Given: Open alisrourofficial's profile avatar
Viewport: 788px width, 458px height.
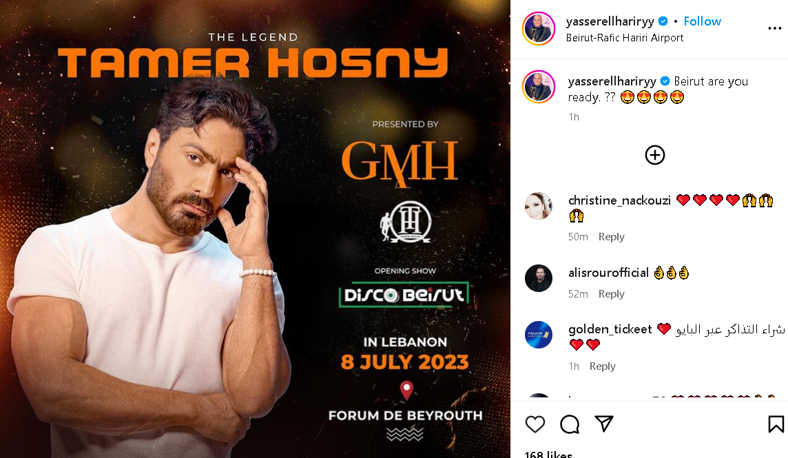Looking at the screenshot, I should [538, 278].
